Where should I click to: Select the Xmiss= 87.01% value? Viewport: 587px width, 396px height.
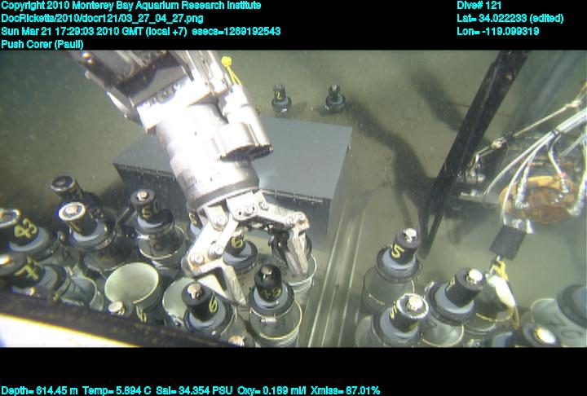tap(345, 390)
